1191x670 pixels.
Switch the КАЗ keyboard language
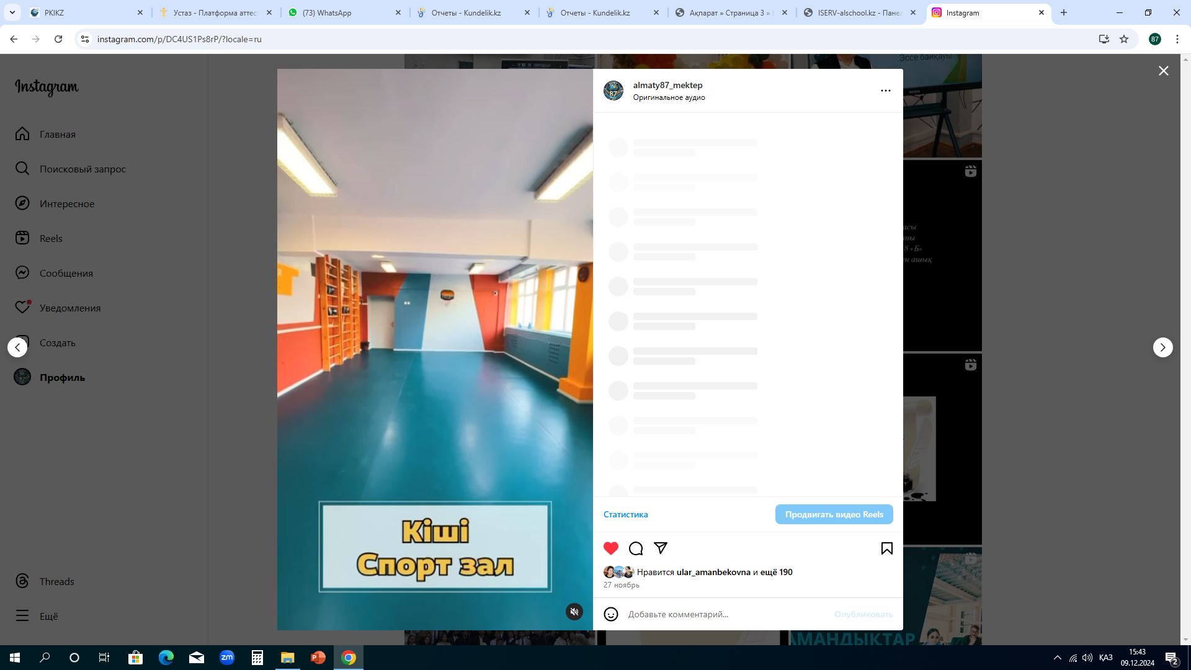[x=1106, y=658]
